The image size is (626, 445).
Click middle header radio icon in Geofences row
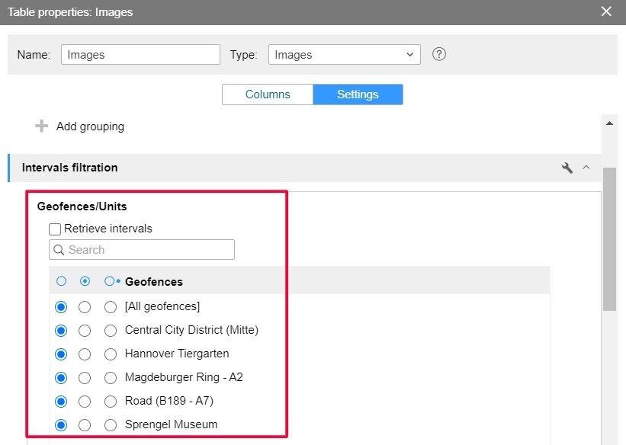[85, 281]
